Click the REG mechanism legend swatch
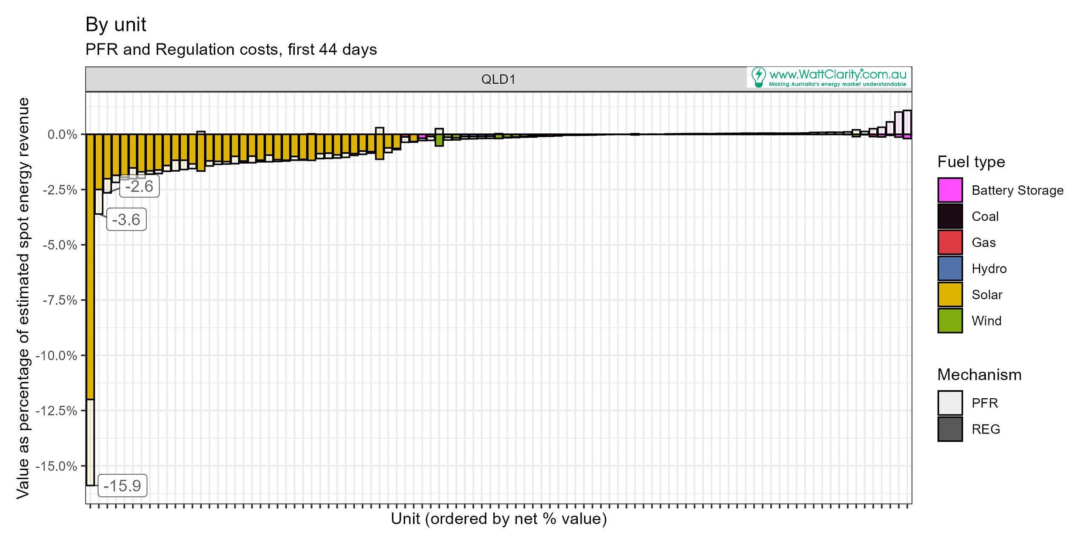1089x544 pixels. tap(950, 429)
